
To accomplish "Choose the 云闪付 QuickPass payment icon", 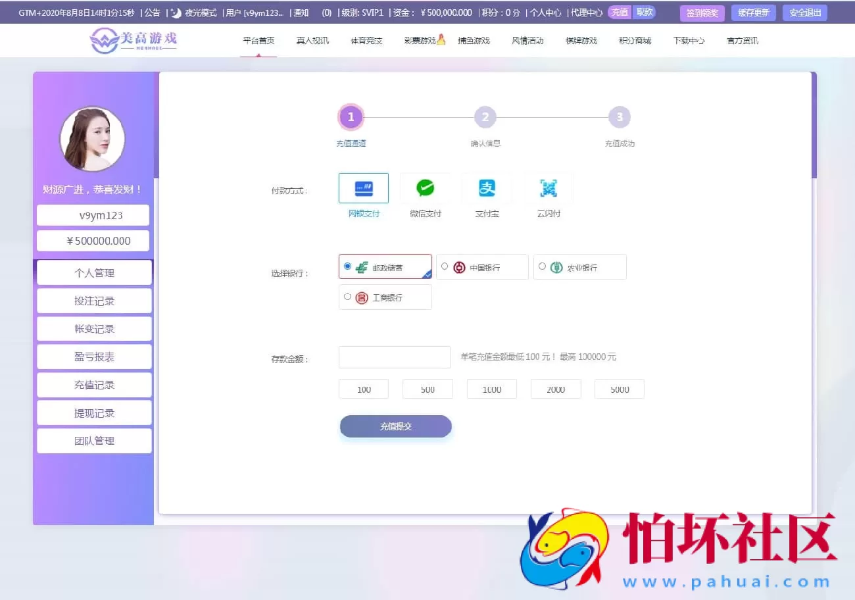I will pos(548,187).
